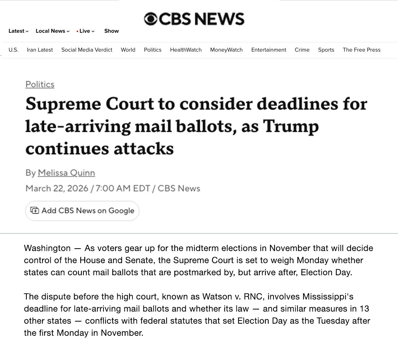Screen dimensions: 398x360
Task: Click the Politics category label above headline
Action: click(x=40, y=84)
